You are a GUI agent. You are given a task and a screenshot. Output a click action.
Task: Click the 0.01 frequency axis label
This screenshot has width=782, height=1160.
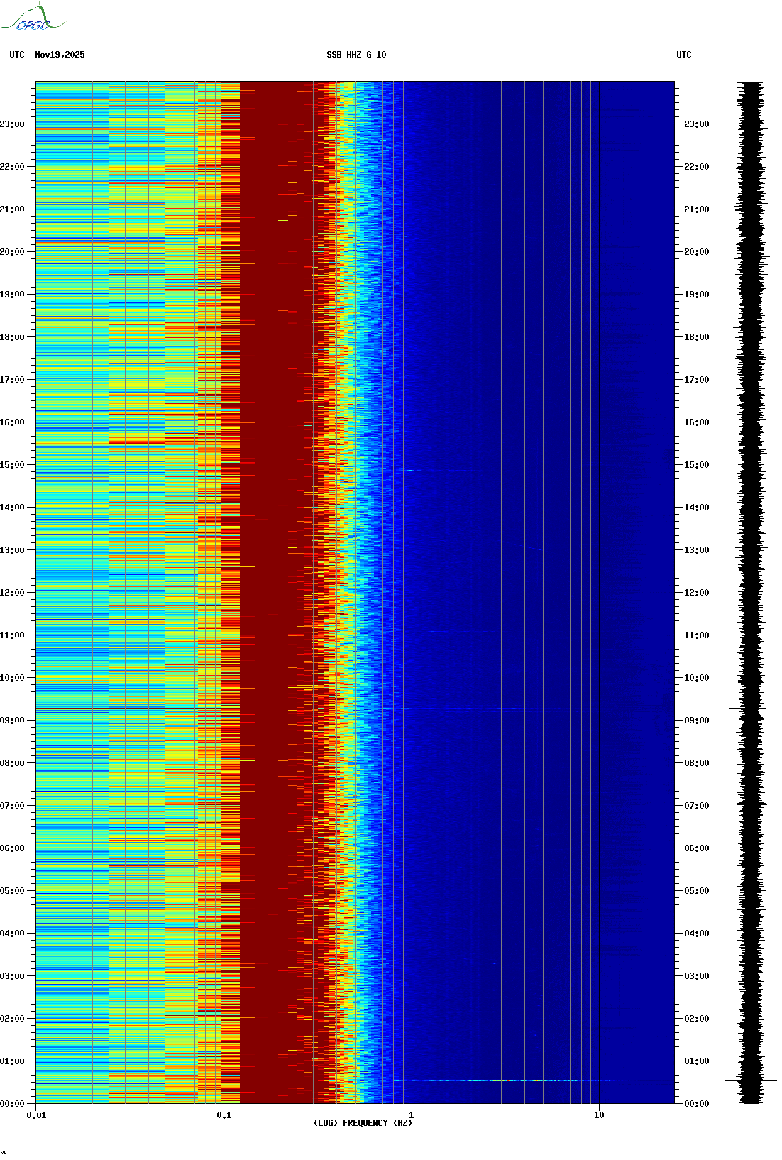click(x=36, y=1115)
